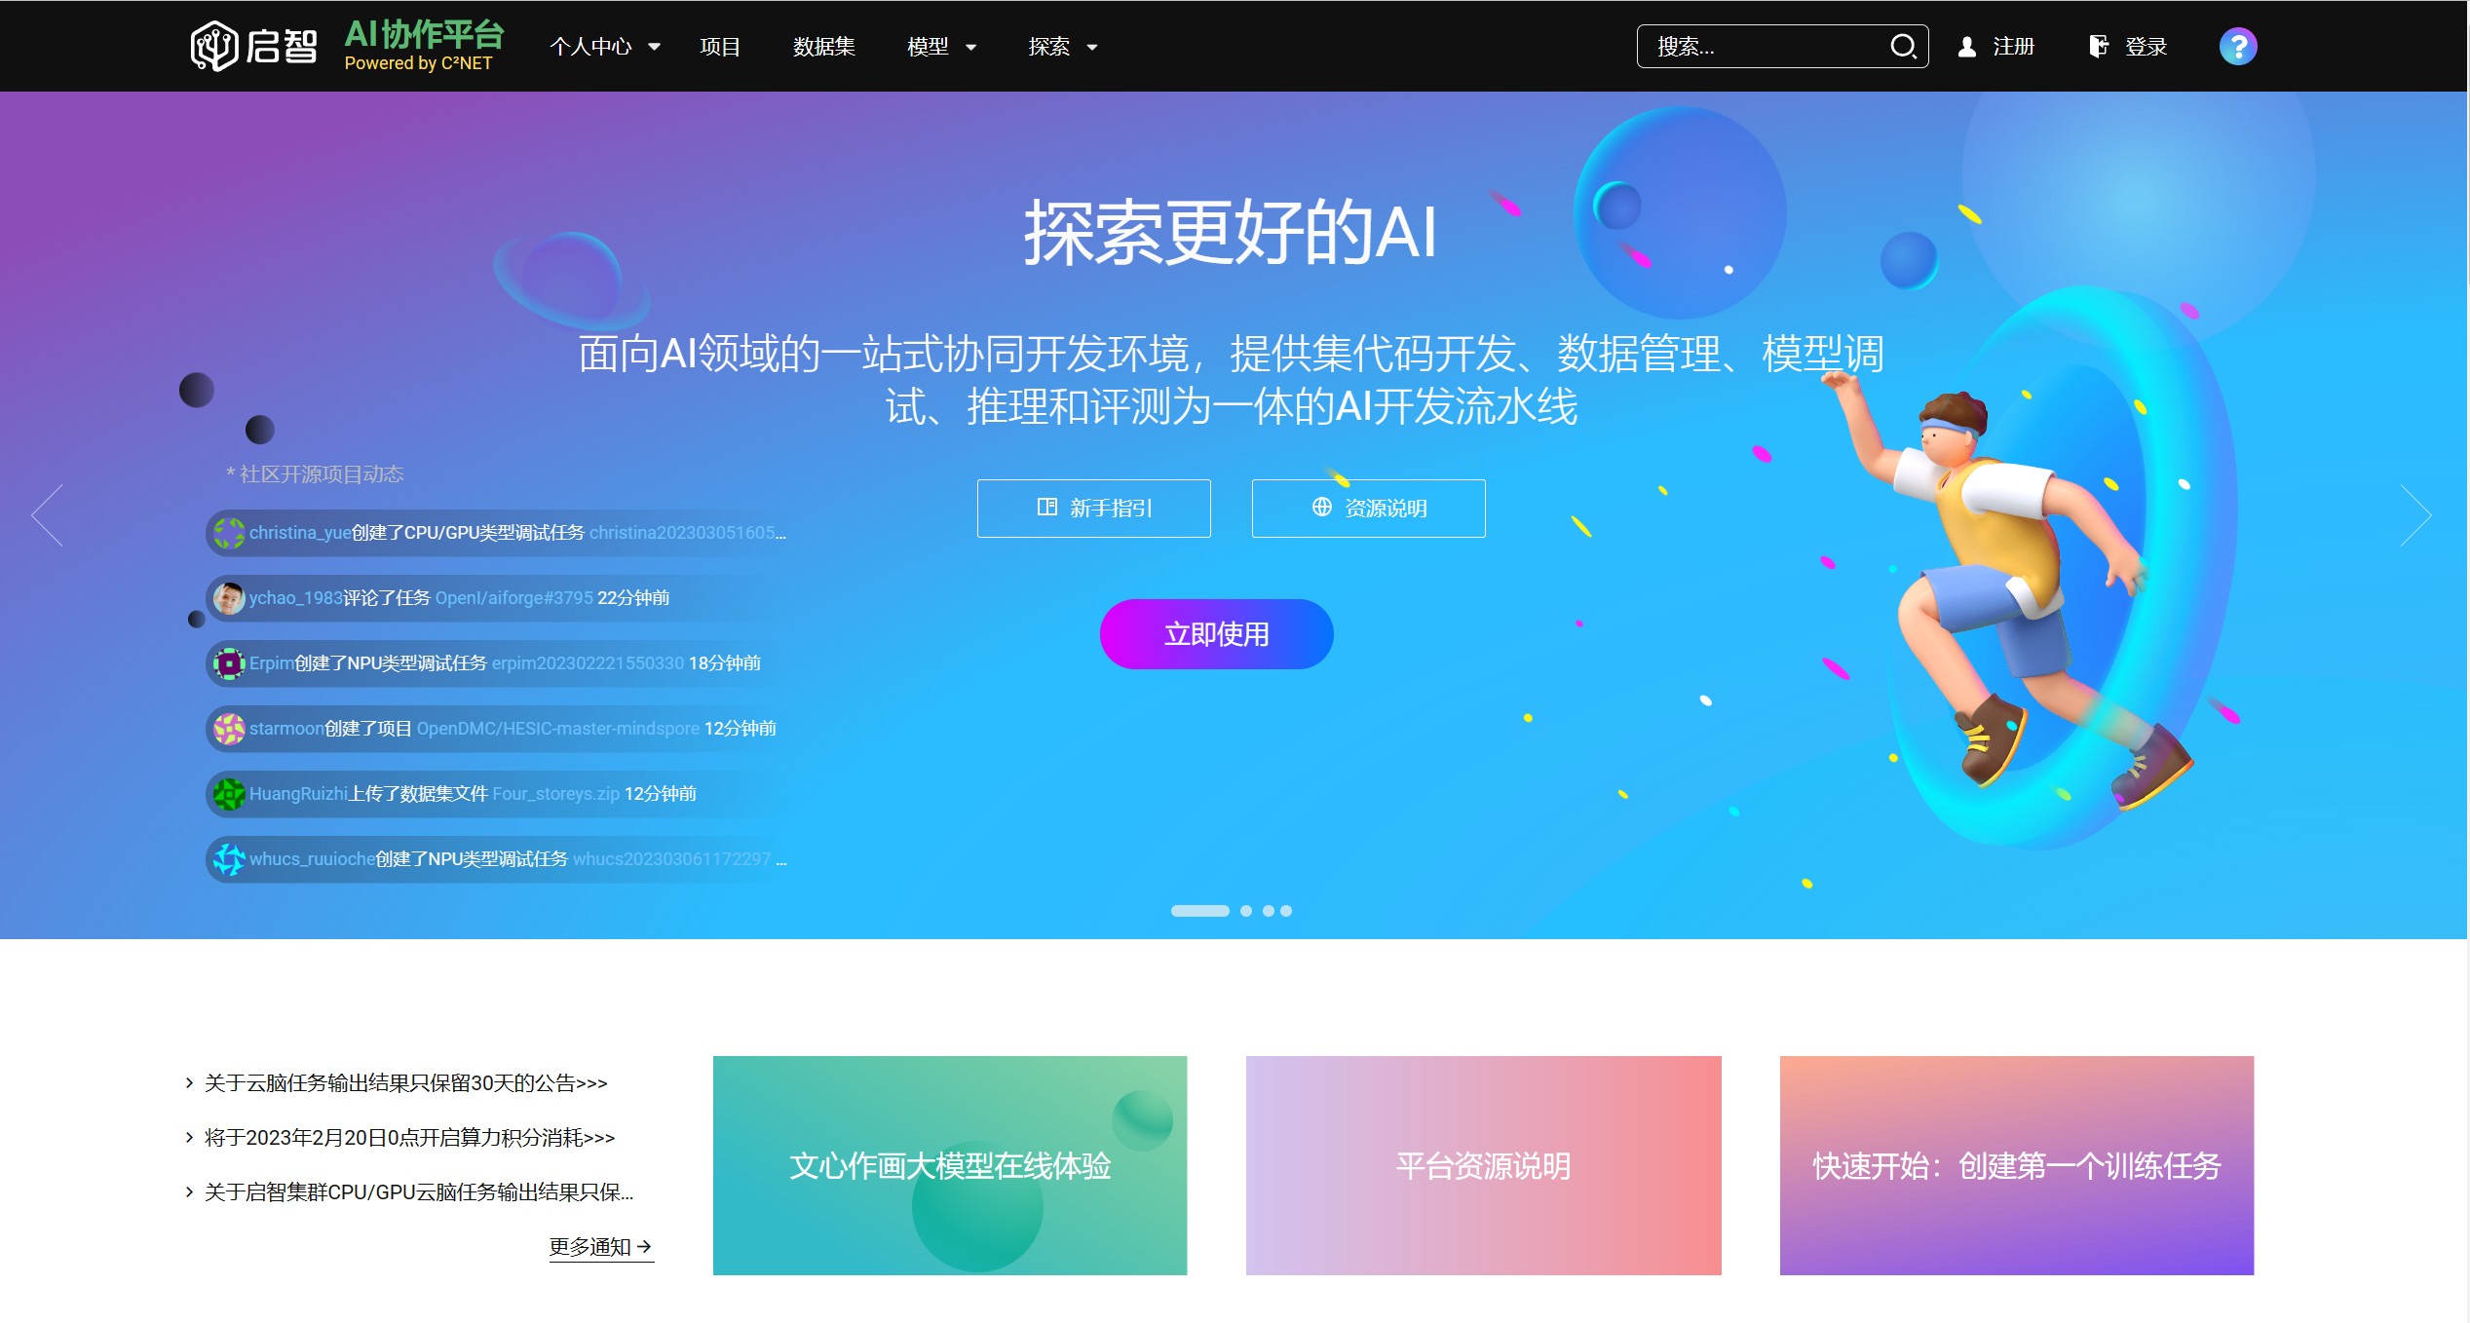2470x1323 pixels.
Task: Click ychao_1983's photo avatar
Action: 229,598
